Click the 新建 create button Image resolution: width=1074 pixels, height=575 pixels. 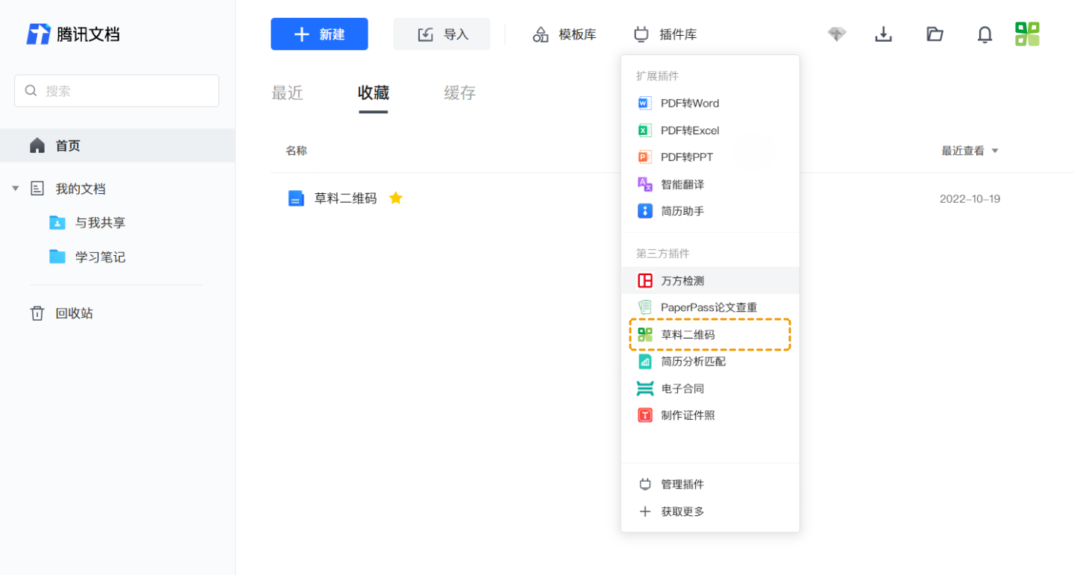tap(319, 34)
